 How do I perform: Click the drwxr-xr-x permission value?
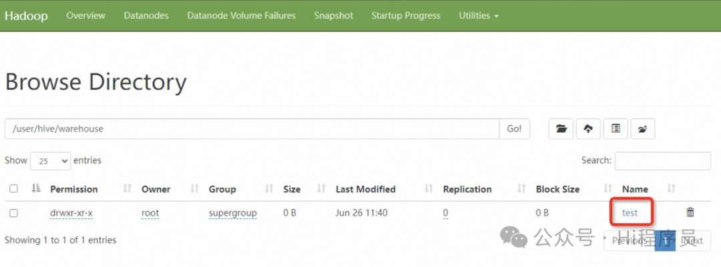71,213
